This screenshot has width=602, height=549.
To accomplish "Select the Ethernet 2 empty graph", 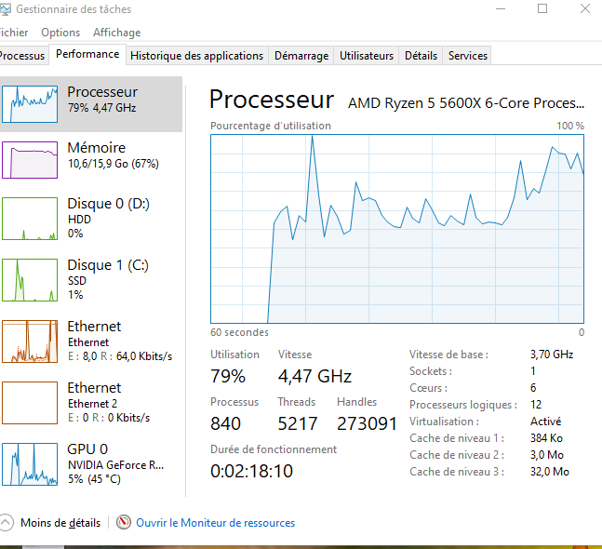I will 30,403.
